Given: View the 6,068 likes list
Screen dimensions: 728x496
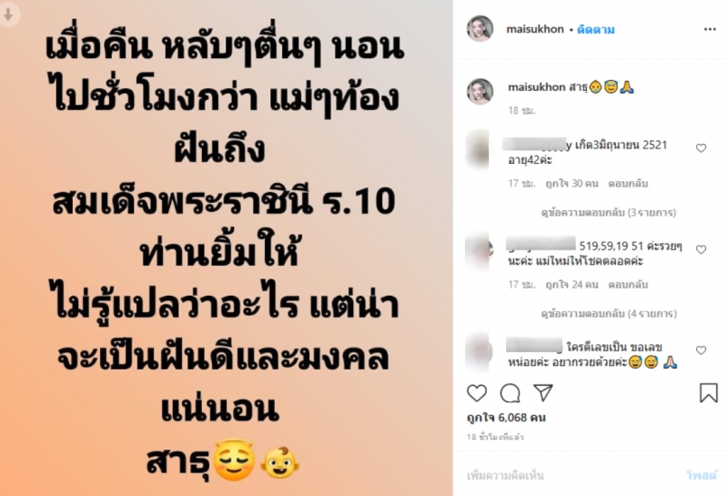Looking at the screenshot, I should (x=506, y=418).
